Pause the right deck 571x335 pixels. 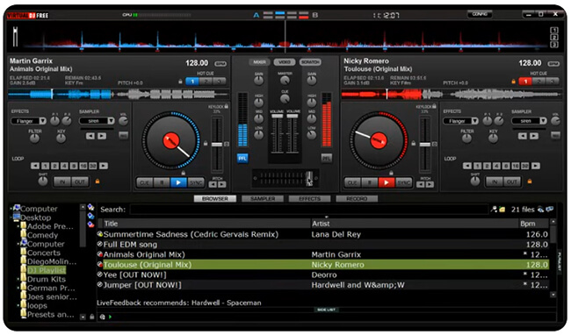(x=370, y=182)
